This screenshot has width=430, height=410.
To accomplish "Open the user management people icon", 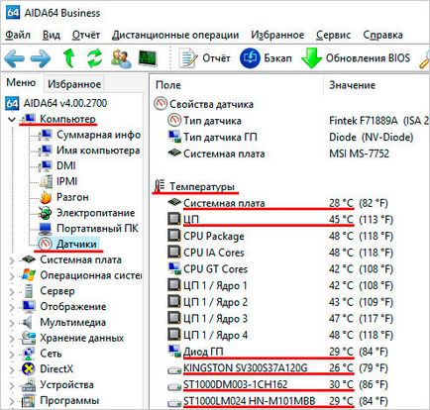I will [x=121, y=58].
